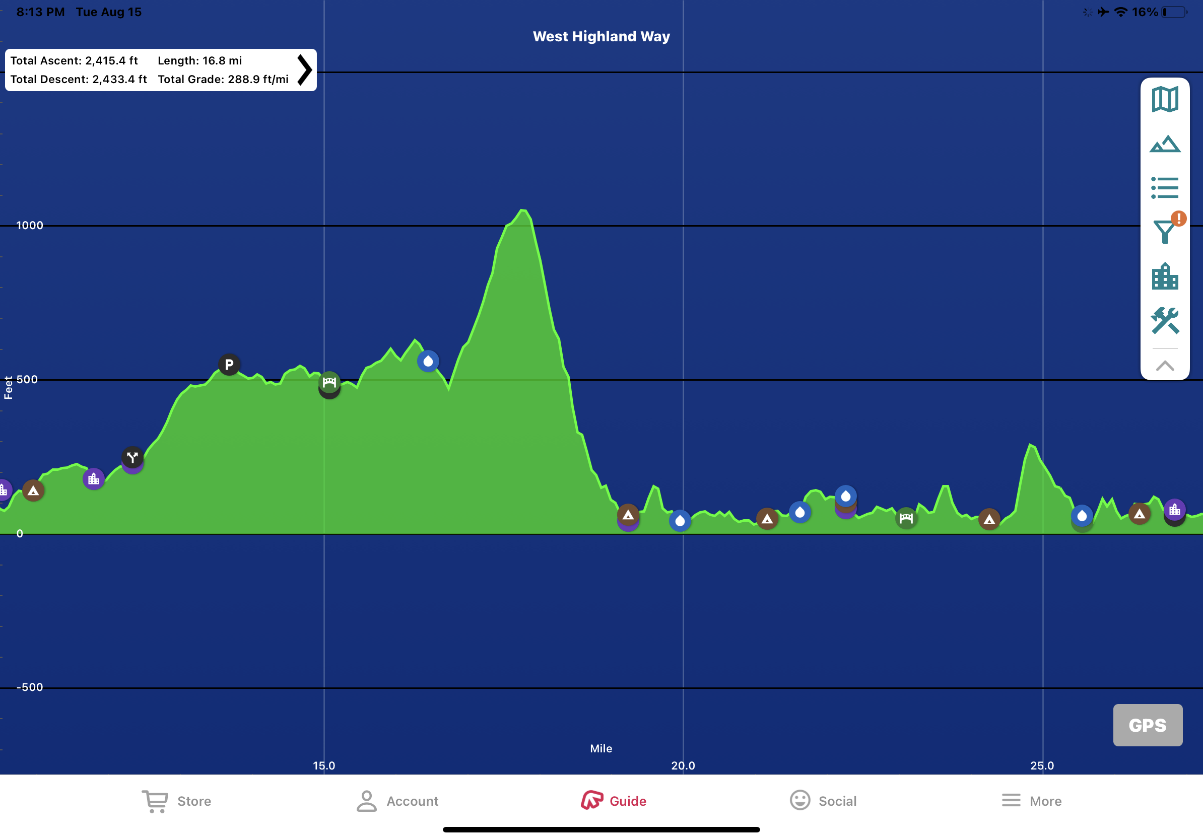This screenshot has height=840, width=1203.
Task: Open the map view icon
Action: tap(1164, 100)
